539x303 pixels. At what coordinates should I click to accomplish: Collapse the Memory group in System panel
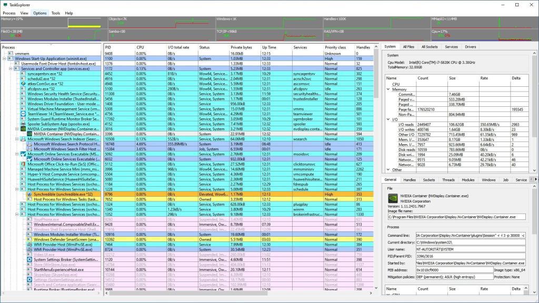[x=388, y=89]
